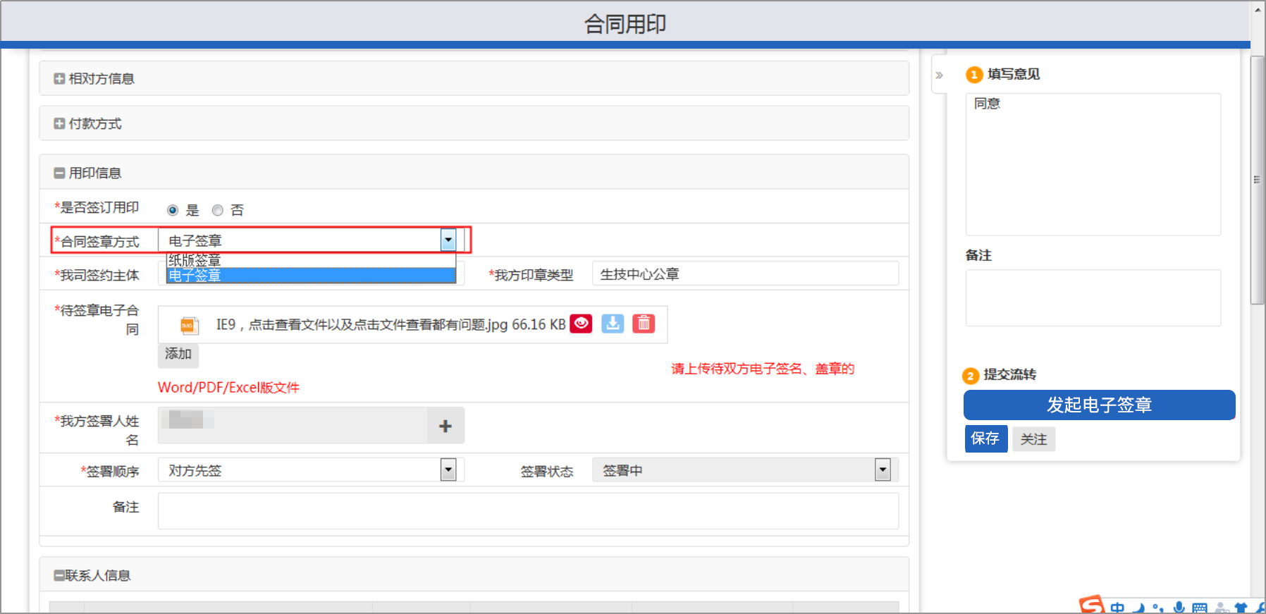Click the microphone voice input icon

point(1179,608)
